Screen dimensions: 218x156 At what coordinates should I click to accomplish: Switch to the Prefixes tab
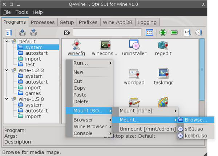pyautogui.click(x=88, y=22)
